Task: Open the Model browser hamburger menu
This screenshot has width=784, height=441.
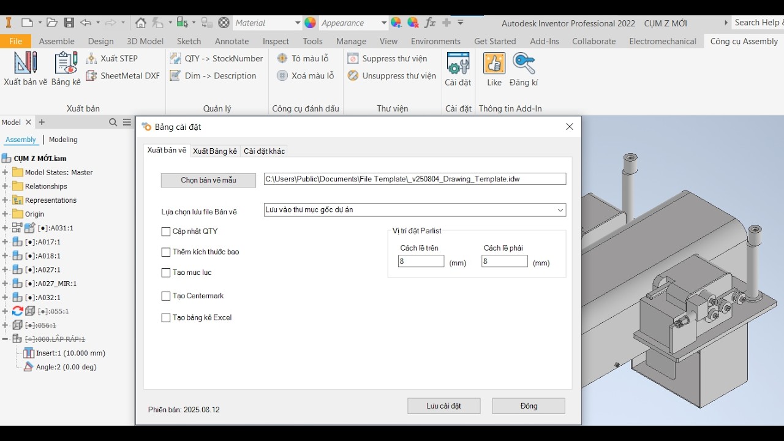Action: point(127,123)
